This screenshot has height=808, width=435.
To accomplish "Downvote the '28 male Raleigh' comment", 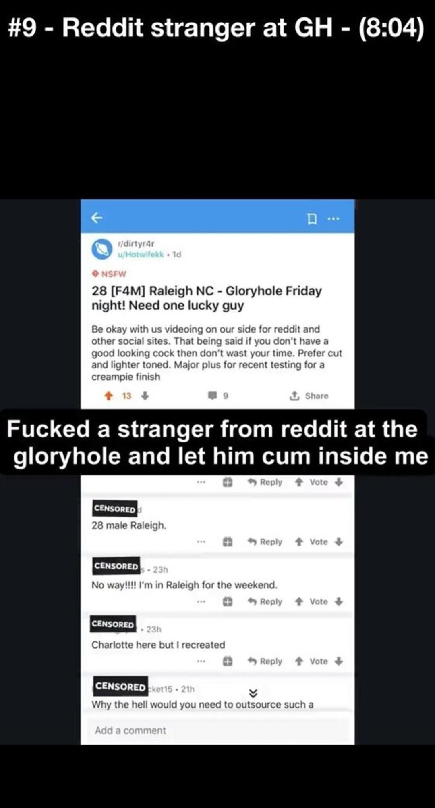I will (x=339, y=542).
